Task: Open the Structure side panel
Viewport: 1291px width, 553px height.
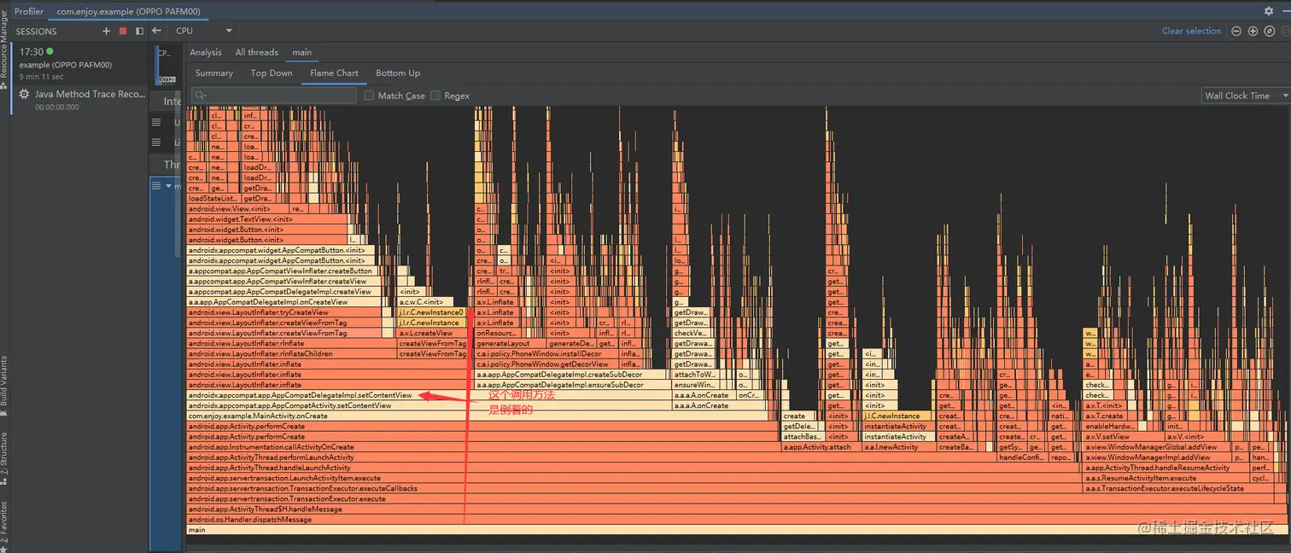Action: point(3,458)
